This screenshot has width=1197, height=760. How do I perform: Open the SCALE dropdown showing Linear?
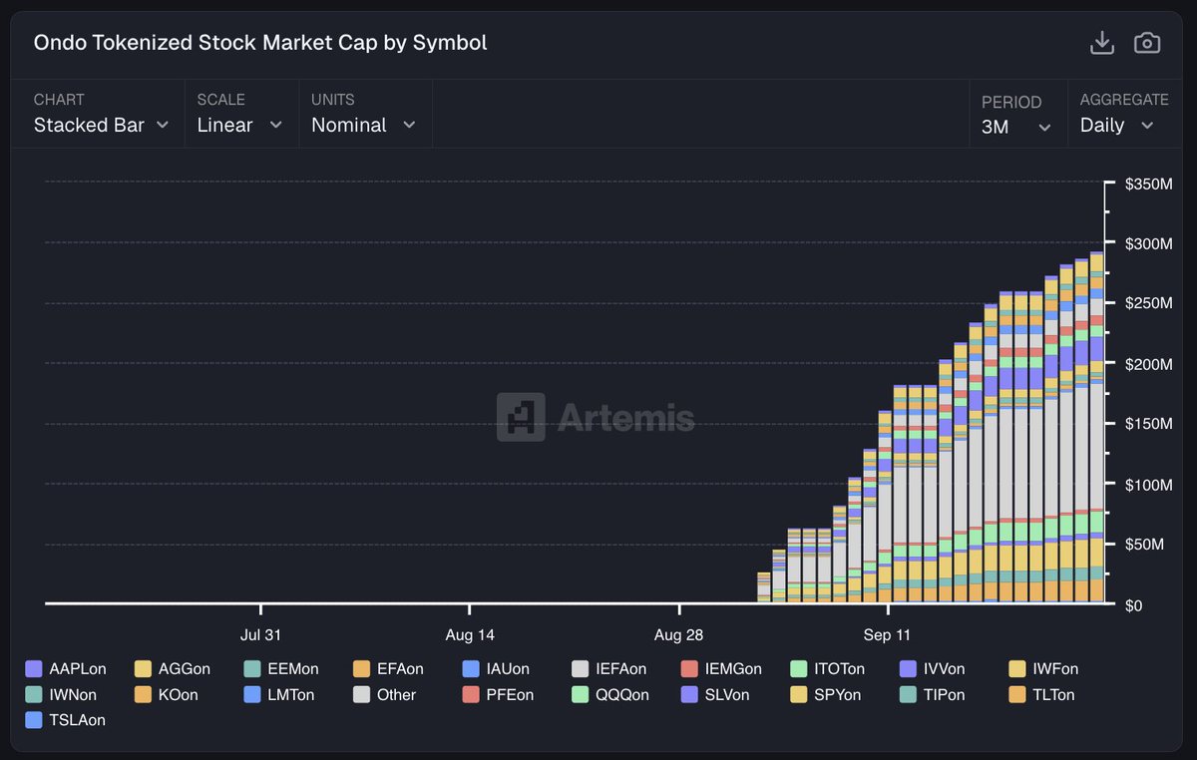tap(239, 125)
